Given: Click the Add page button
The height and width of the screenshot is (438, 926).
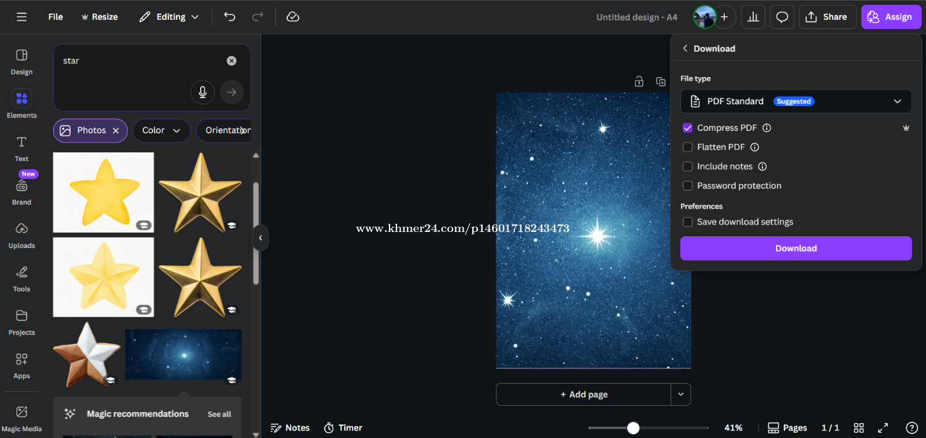Looking at the screenshot, I should (583, 394).
